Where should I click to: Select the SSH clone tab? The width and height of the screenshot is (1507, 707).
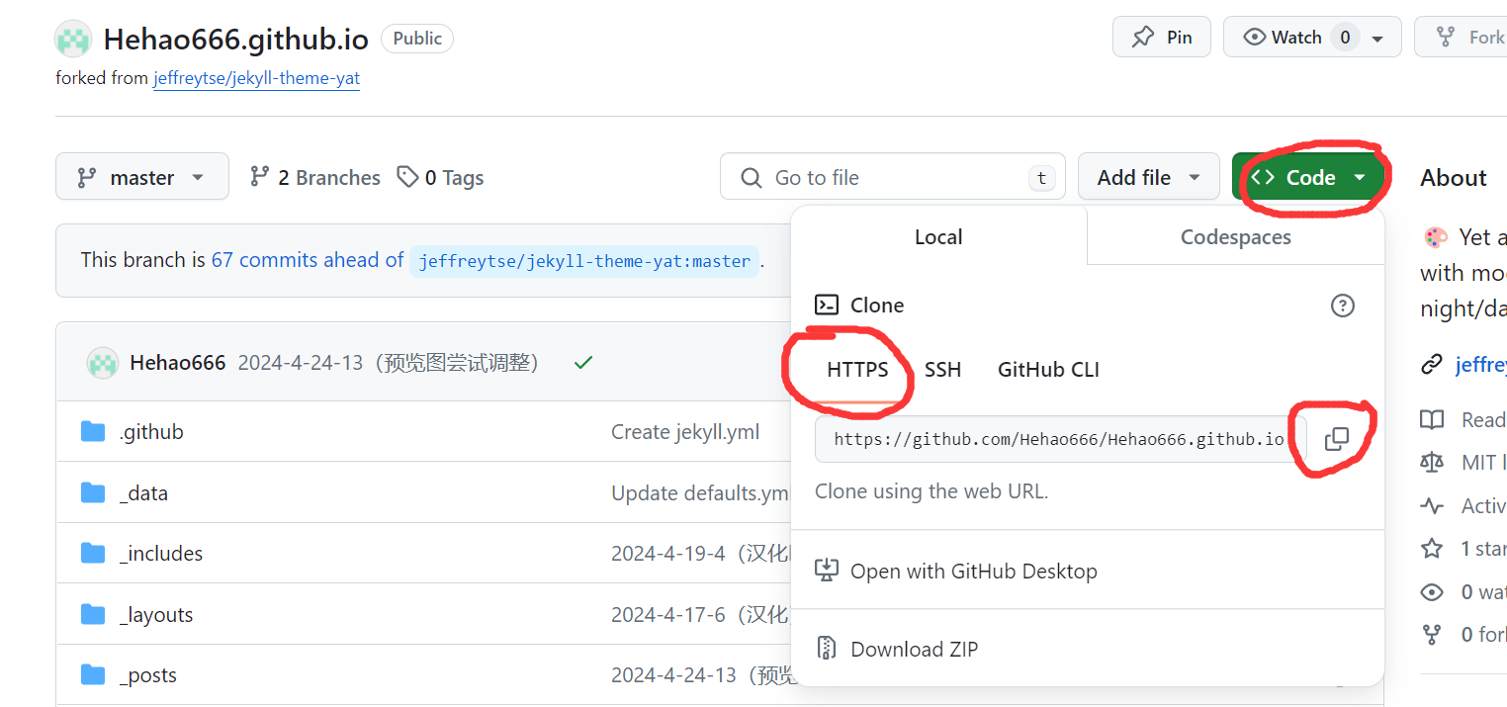[942, 369]
